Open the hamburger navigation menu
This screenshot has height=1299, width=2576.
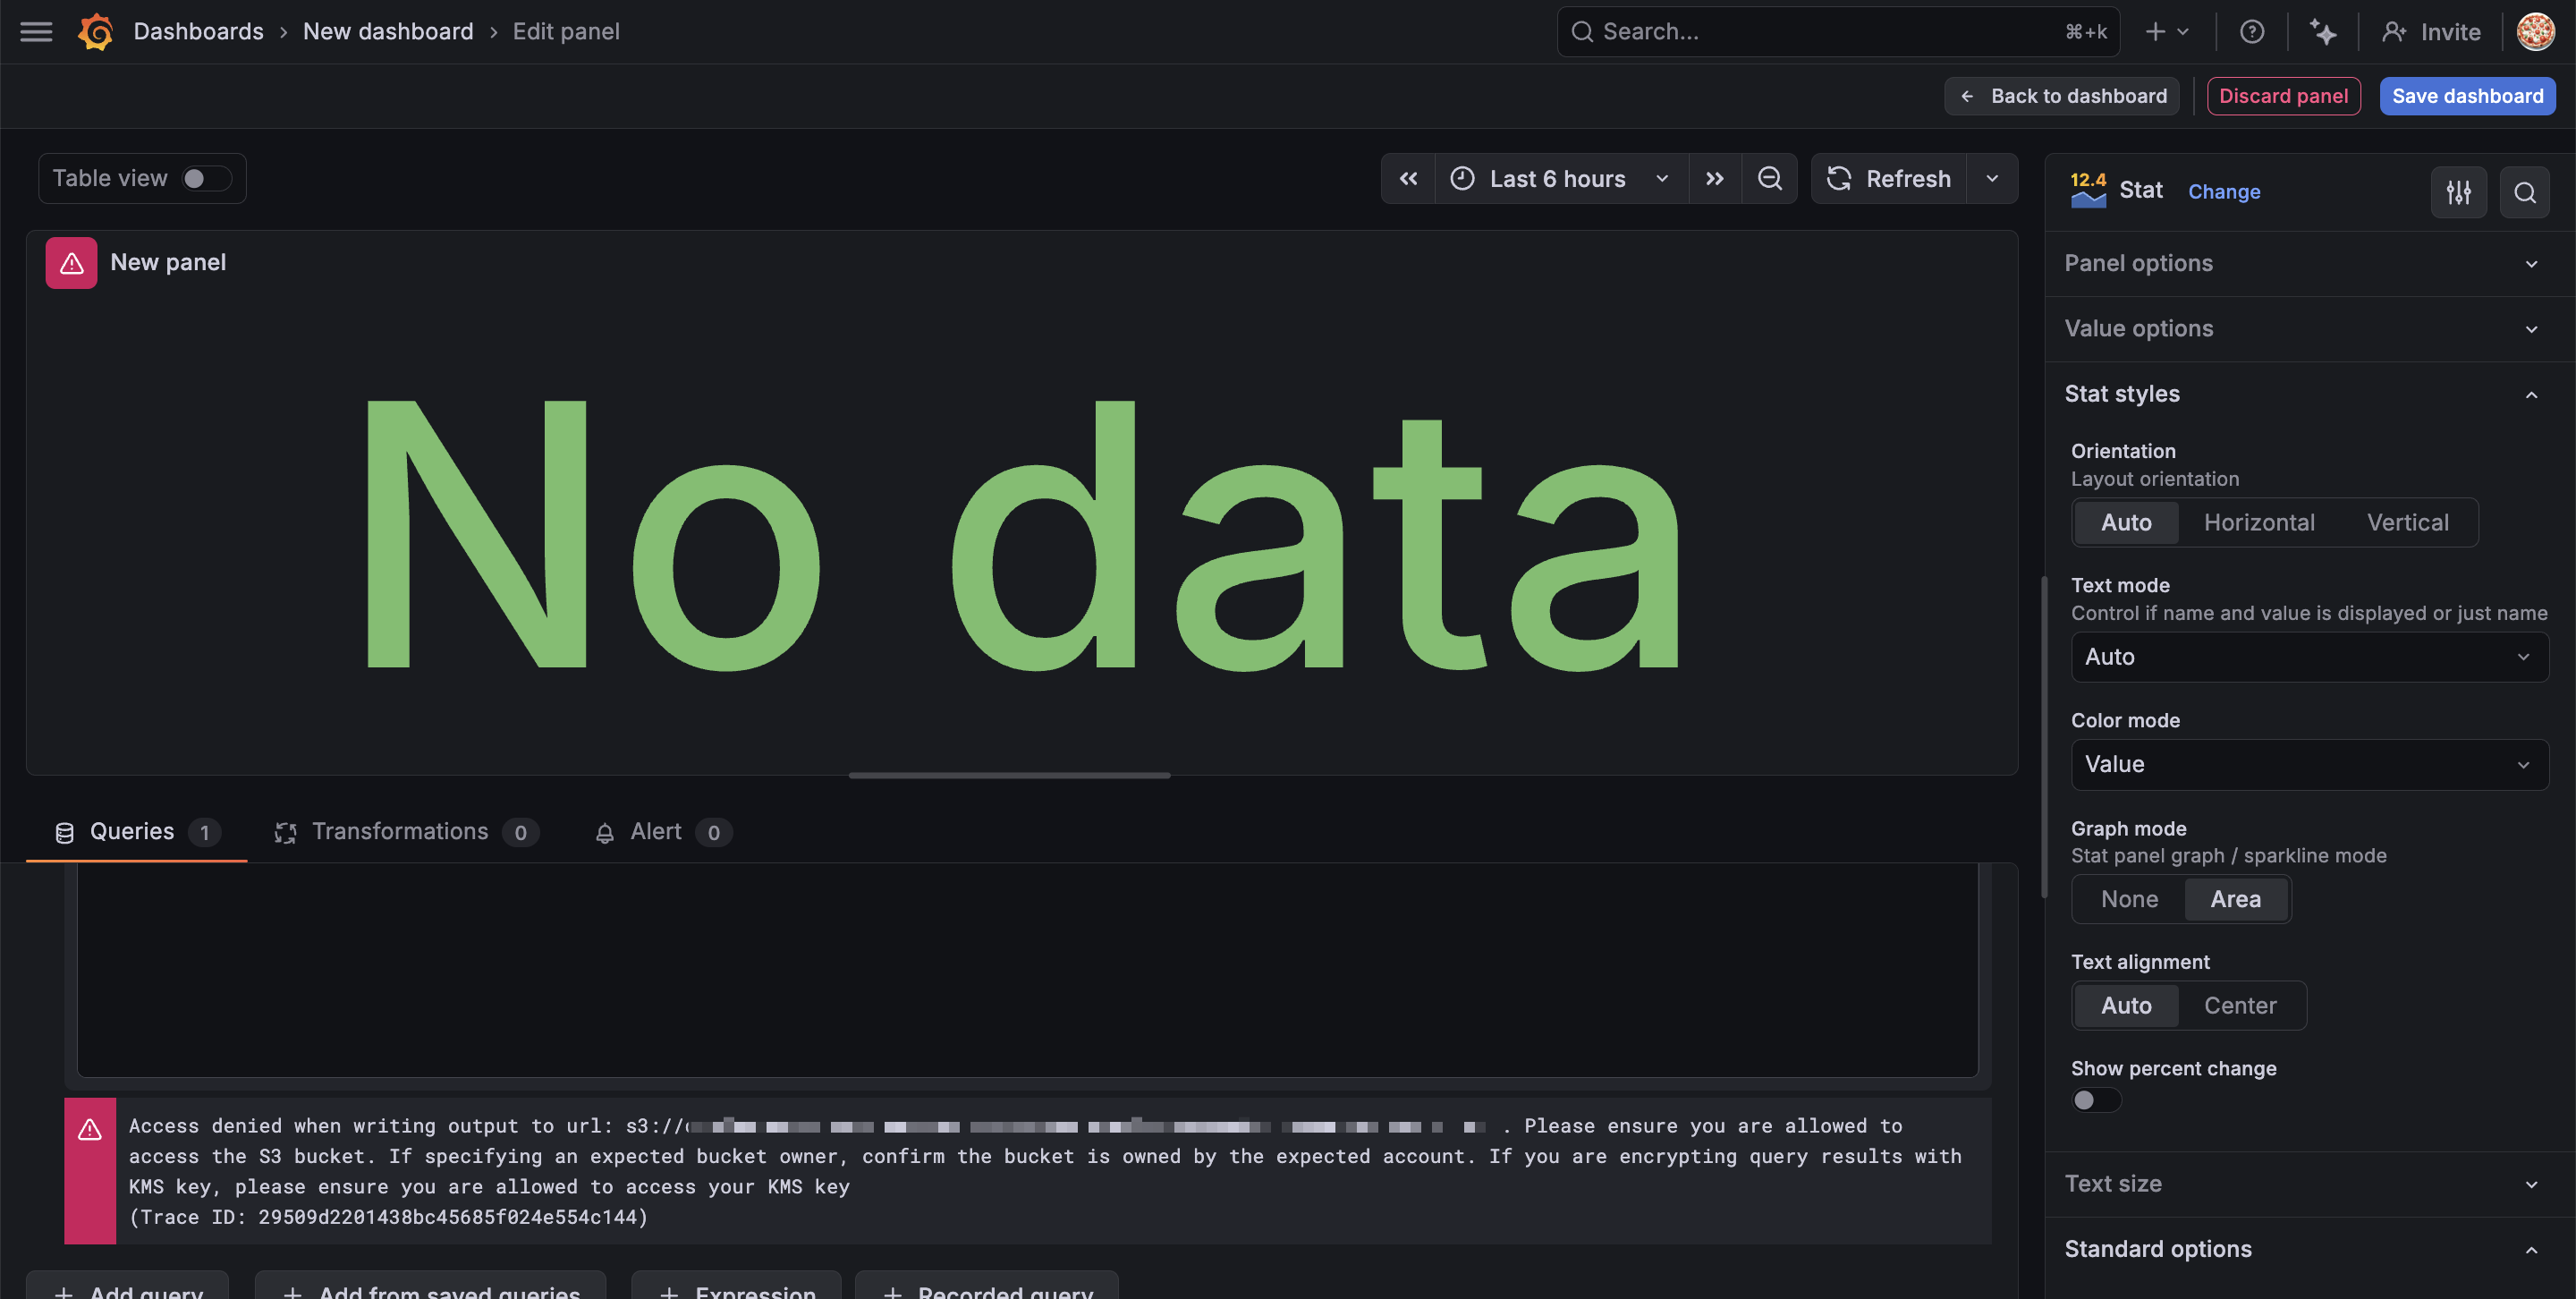(36, 32)
